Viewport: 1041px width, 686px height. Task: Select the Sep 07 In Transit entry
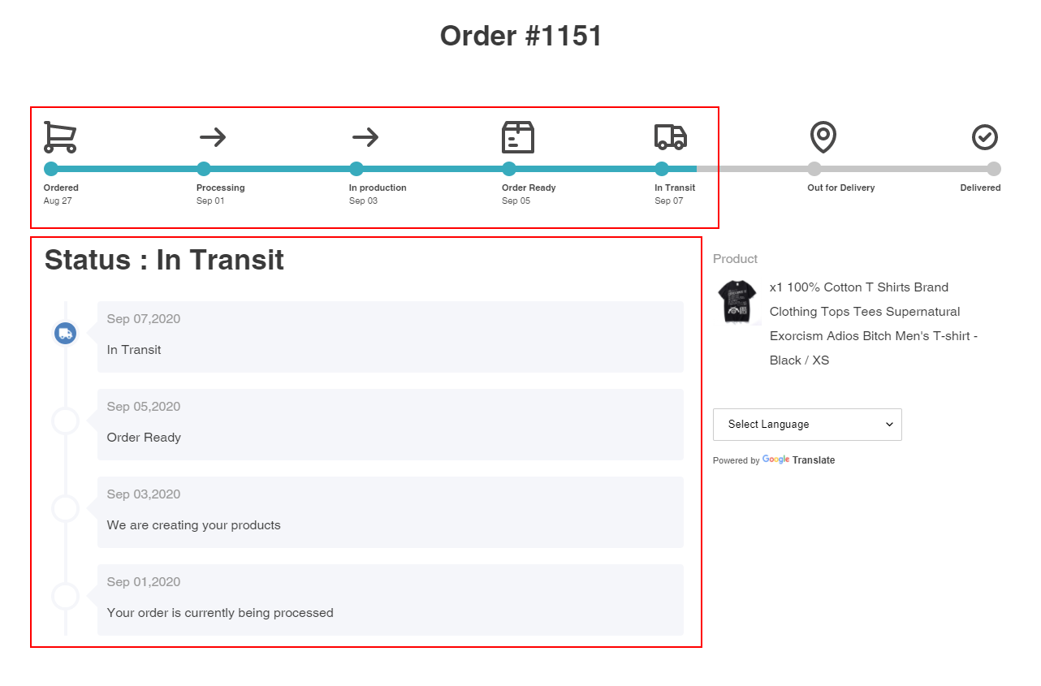tap(391, 337)
